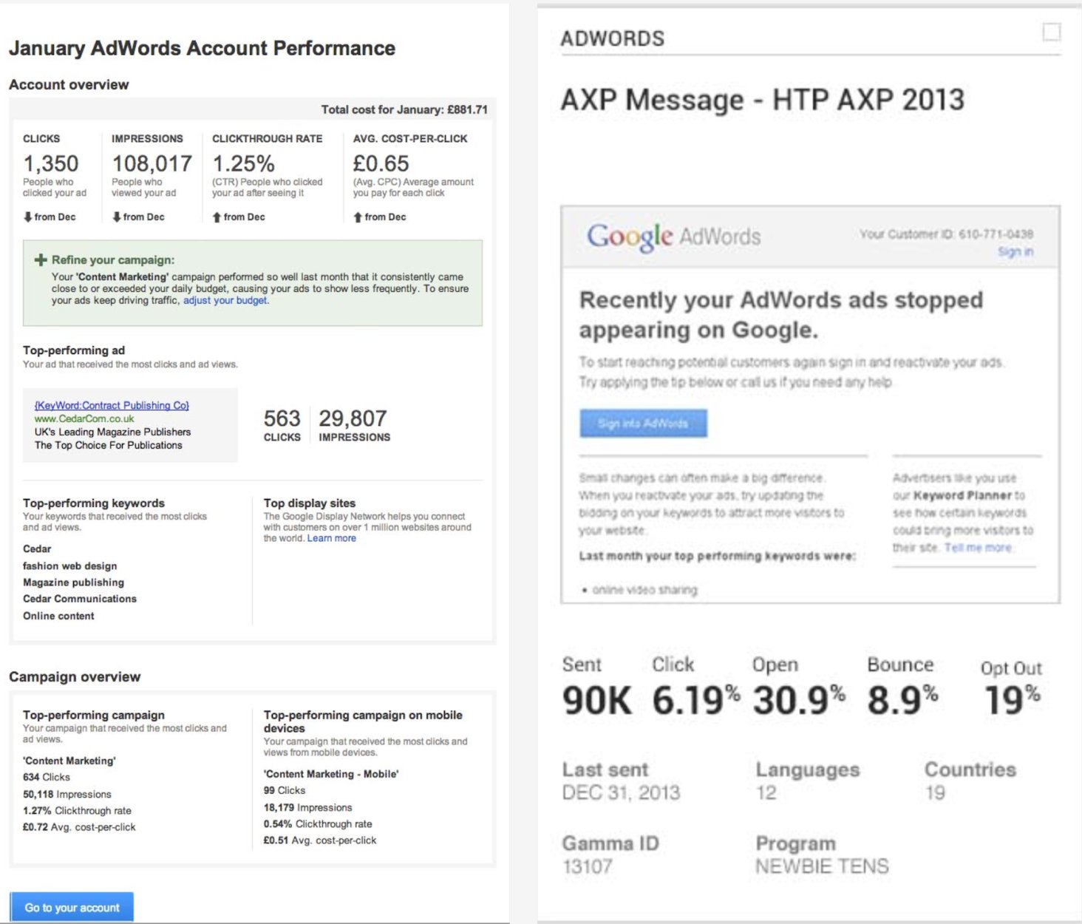The width and height of the screenshot is (1082, 924).
Task: Select the 'Cedar' keyword in top-performing keywords
Action: (x=37, y=549)
